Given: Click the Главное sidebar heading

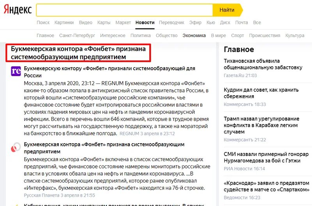Looking at the screenshot, I should 239,50.
